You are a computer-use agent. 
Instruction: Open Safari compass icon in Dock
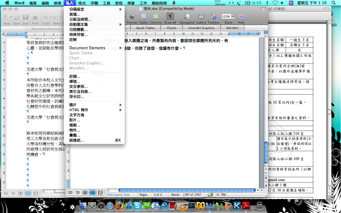[x=110, y=206]
